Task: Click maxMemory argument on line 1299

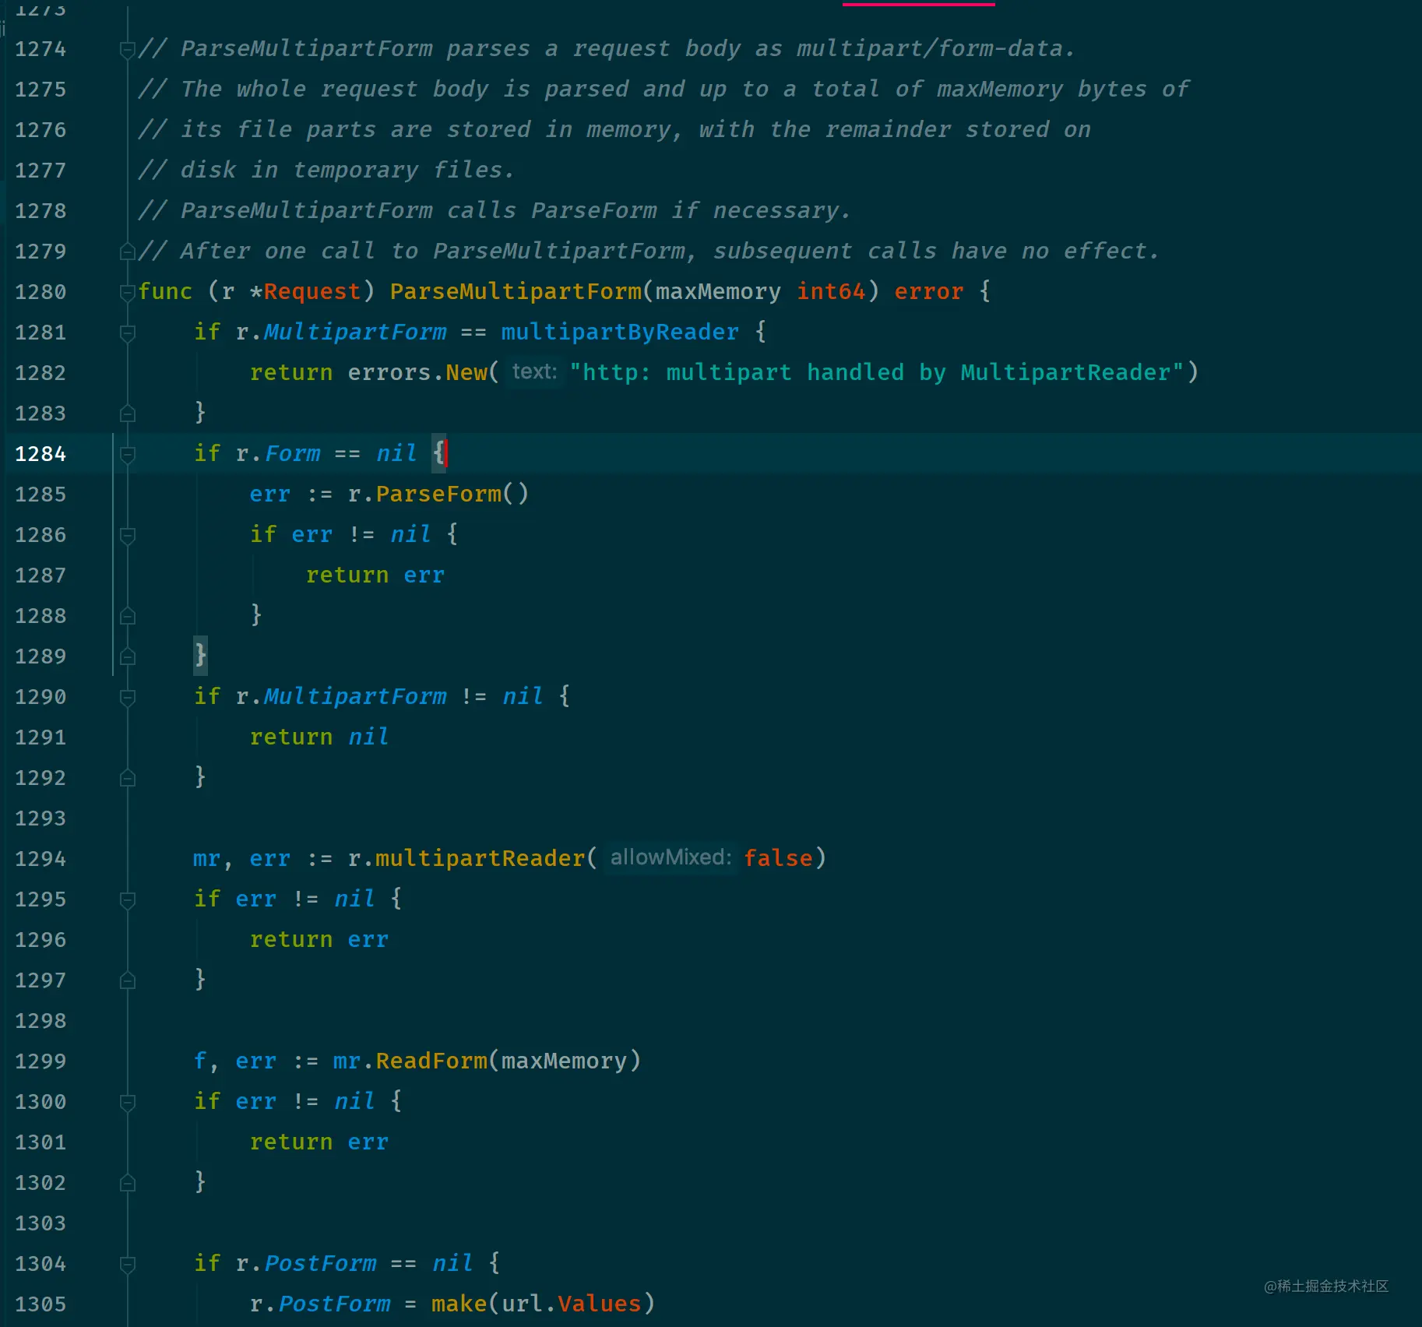Action: (x=564, y=1061)
